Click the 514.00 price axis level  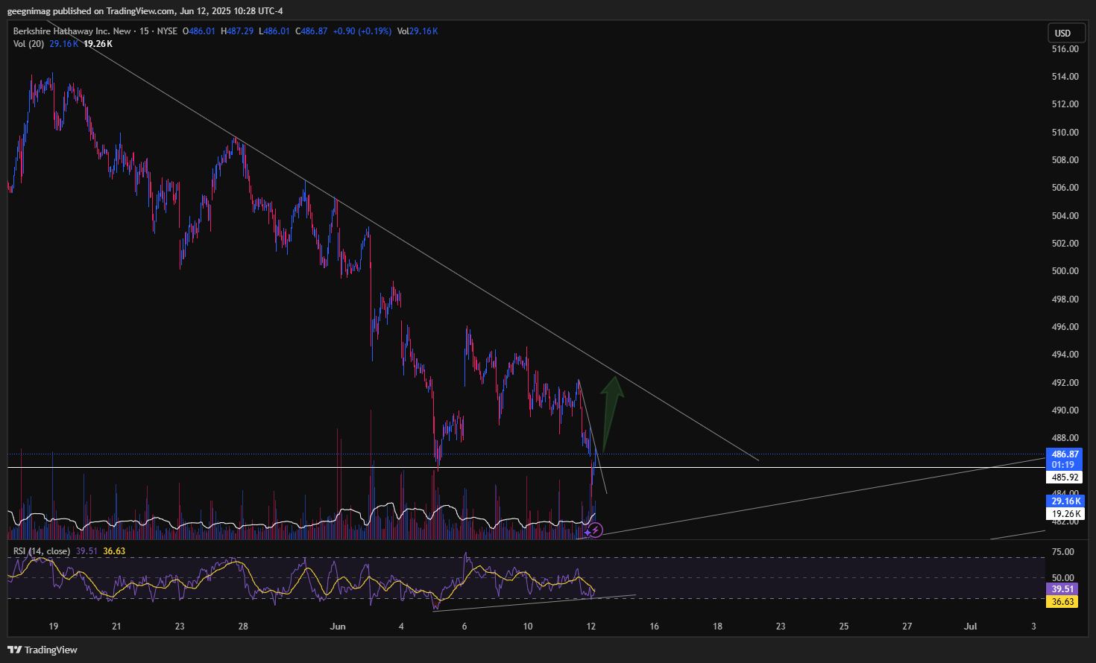point(1065,77)
